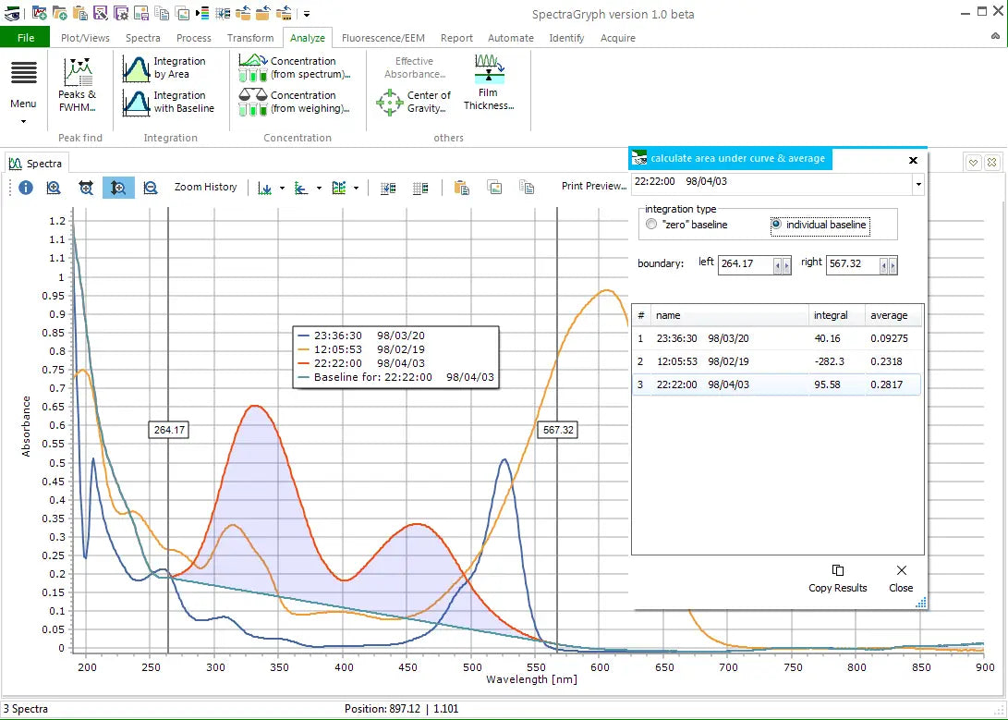Image resolution: width=1008 pixels, height=720 pixels.
Task: Open the File menu
Action: (25, 37)
